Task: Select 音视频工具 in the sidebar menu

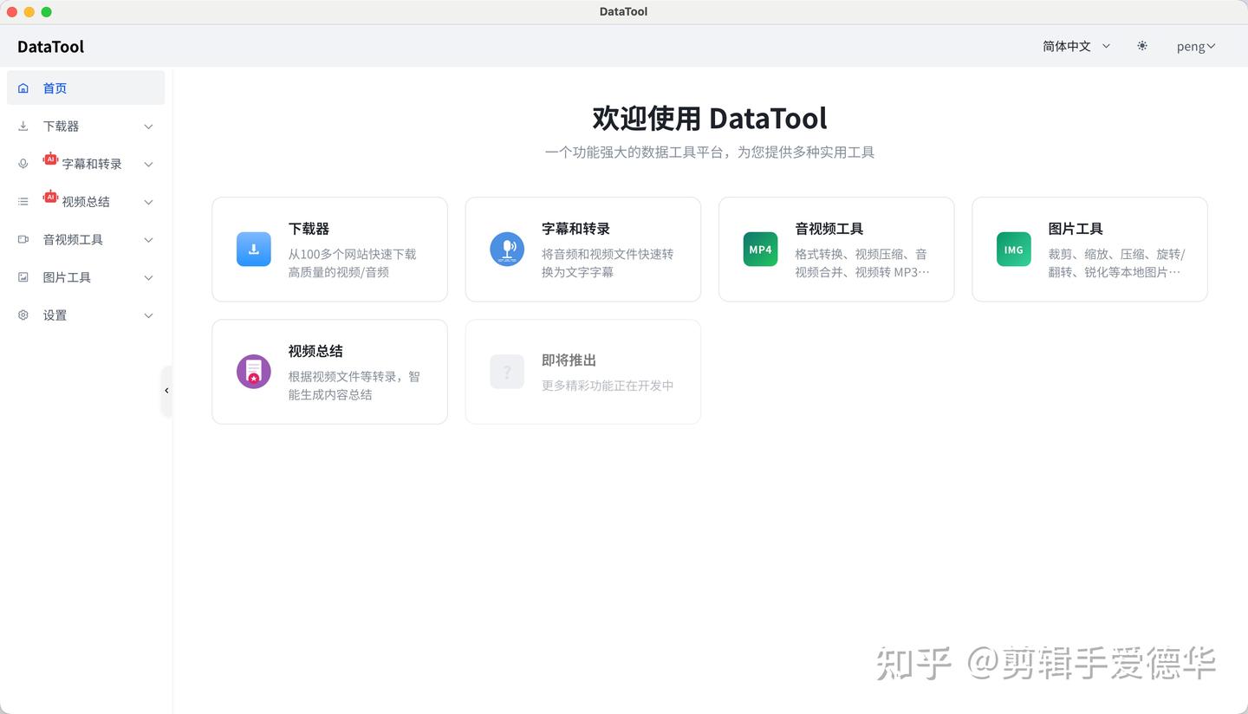Action: pos(86,240)
